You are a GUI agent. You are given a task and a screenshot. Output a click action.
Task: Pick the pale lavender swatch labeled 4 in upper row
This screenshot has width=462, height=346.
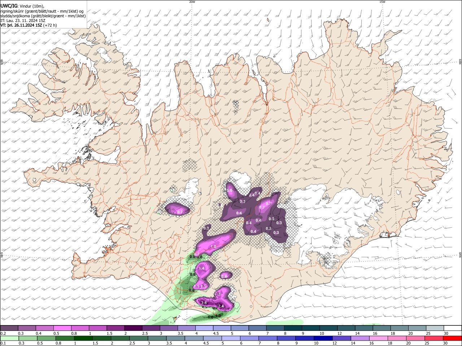204,328
